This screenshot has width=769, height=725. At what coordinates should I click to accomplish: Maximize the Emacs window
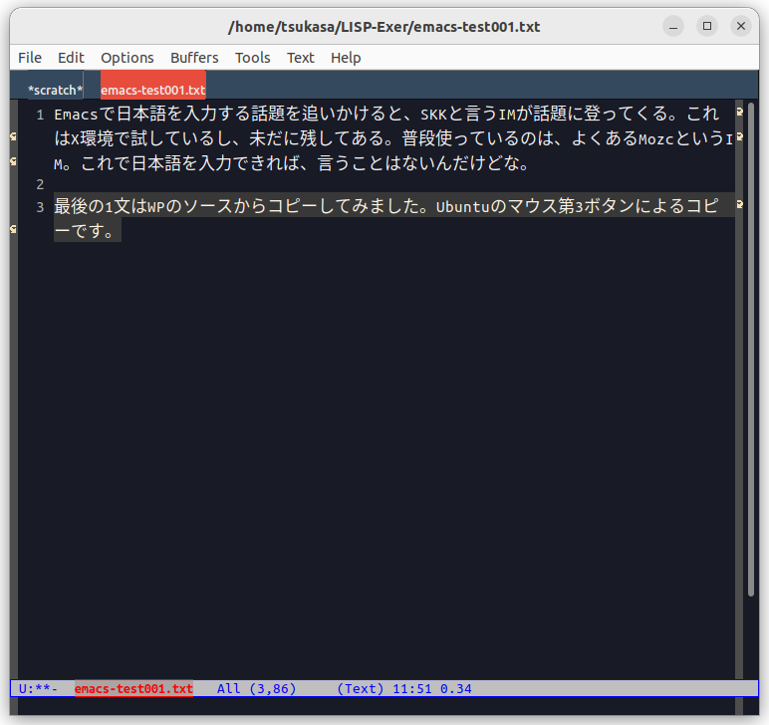coord(707,26)
